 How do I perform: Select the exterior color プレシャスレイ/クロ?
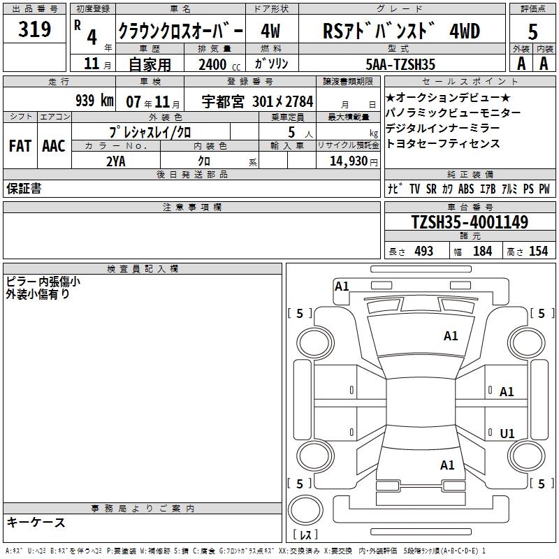tap(150, 132)
